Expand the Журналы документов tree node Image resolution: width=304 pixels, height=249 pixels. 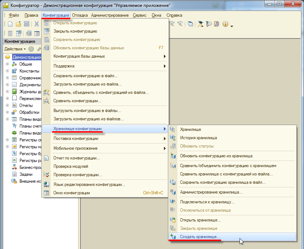click(7, 92)
